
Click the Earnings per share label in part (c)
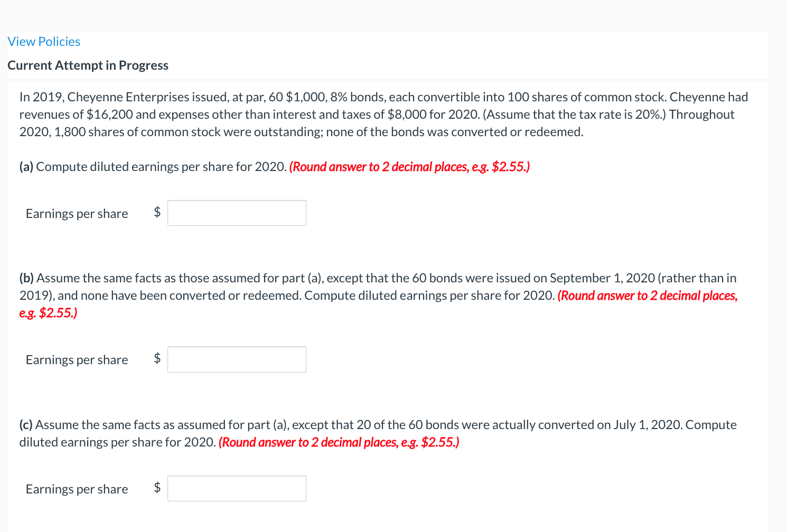[x=77, y=489]
